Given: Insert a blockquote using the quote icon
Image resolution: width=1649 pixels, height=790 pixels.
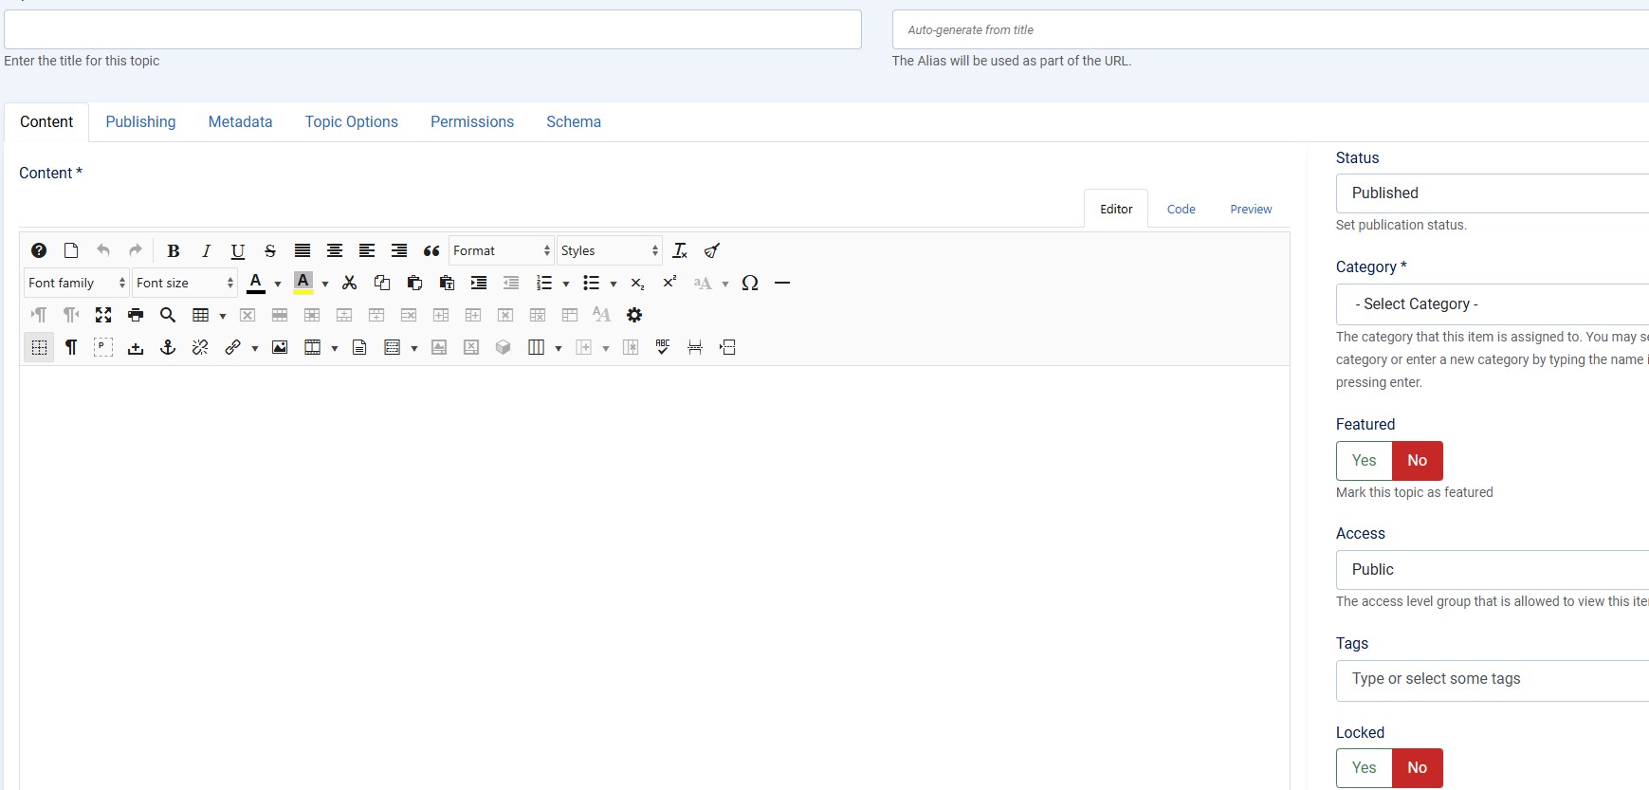Looking at the screenshot, I should (431, 251).
